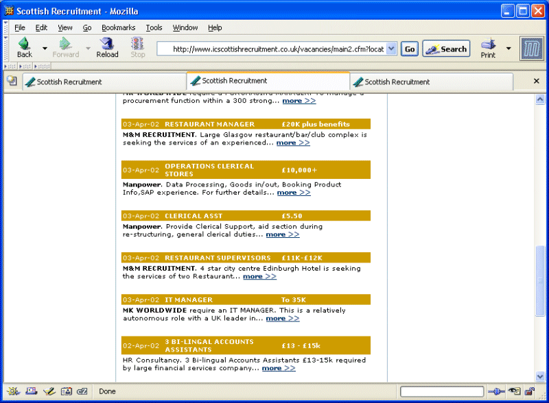The height and width of the screenshot is (403, 549).
Task: Click the vertical scrollbar thumb
Action: tap(540, 281)
